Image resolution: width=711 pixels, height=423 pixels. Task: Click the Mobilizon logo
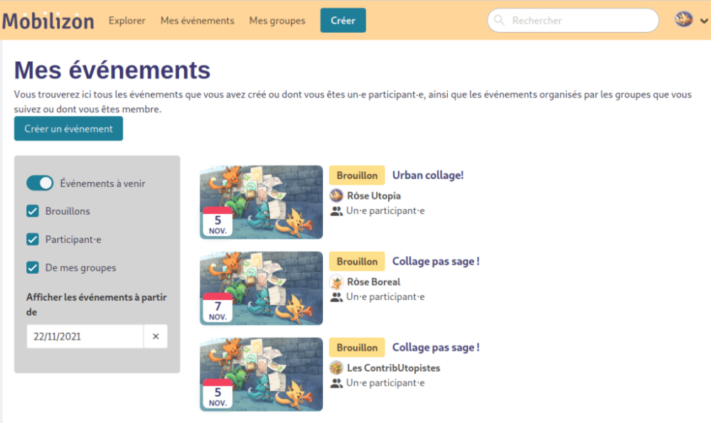(x=48, y=21)
